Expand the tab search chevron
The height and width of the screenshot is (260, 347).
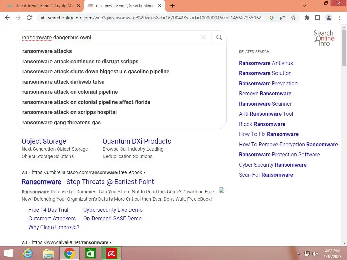pyautogui.click(x=305, y=6)
